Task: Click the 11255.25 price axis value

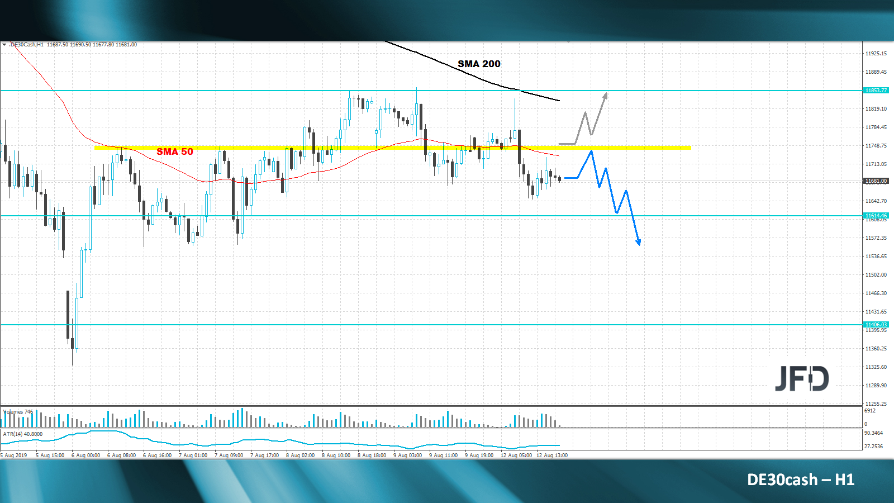Action: (876, 404)
